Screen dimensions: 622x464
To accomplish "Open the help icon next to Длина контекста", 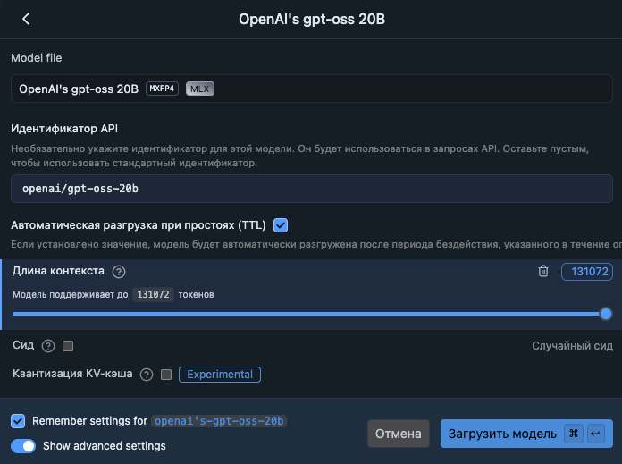I will point(119,272).
